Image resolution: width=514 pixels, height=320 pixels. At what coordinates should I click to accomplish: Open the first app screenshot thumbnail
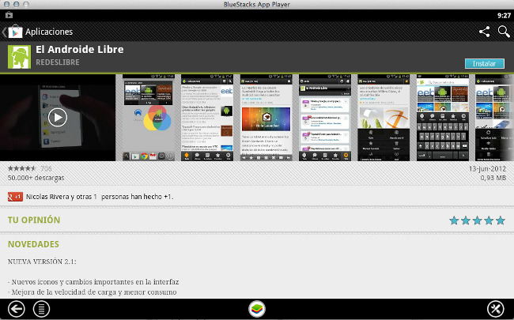coord(146,117)
